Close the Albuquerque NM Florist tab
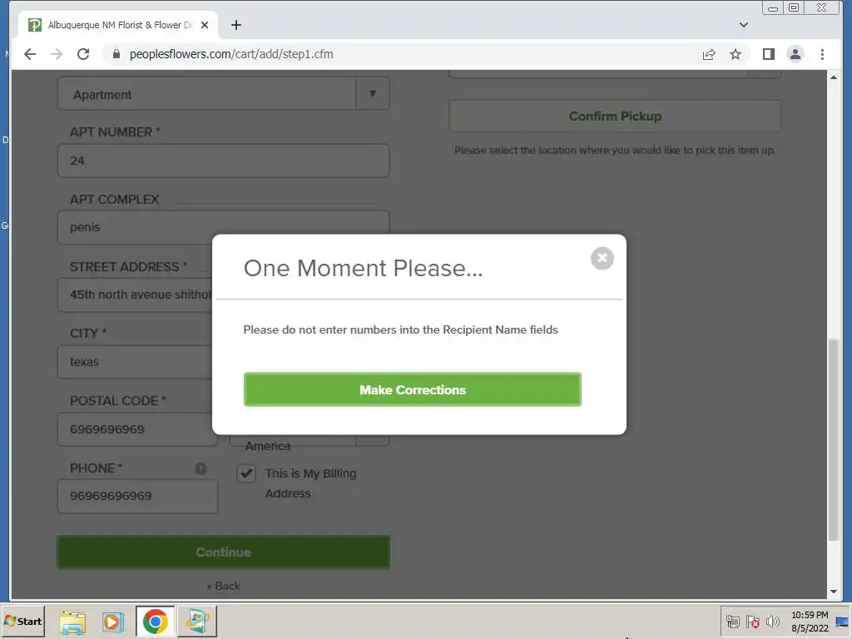This screenshot has width=852, height=639. [x=205, y=25]
